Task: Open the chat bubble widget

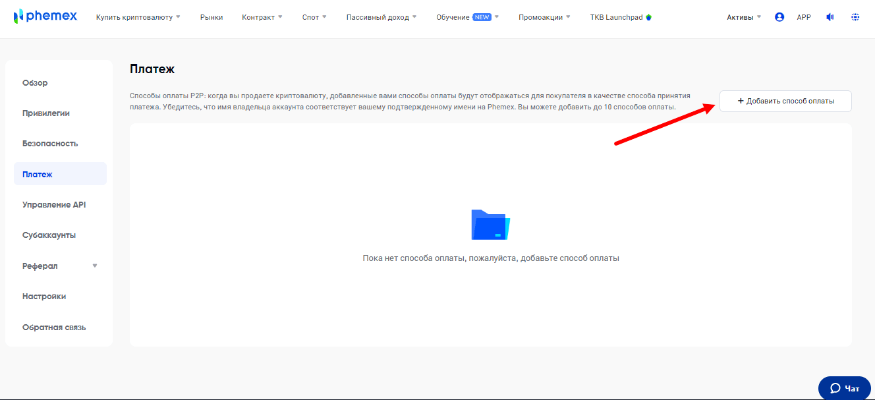Action: pyautogui.click(x=844, y=388)
